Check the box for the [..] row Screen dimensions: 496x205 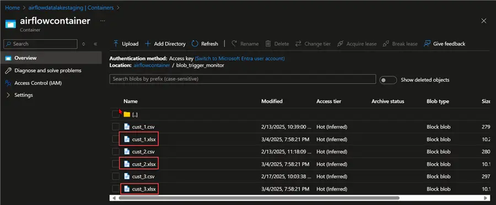(x=116, y=114)
